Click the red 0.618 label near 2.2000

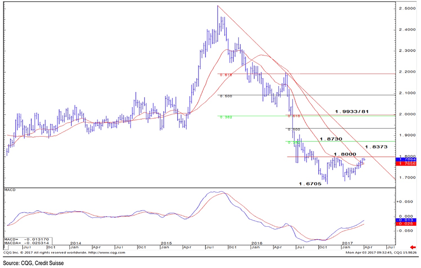pyautogui.click(x=225, y=74)
